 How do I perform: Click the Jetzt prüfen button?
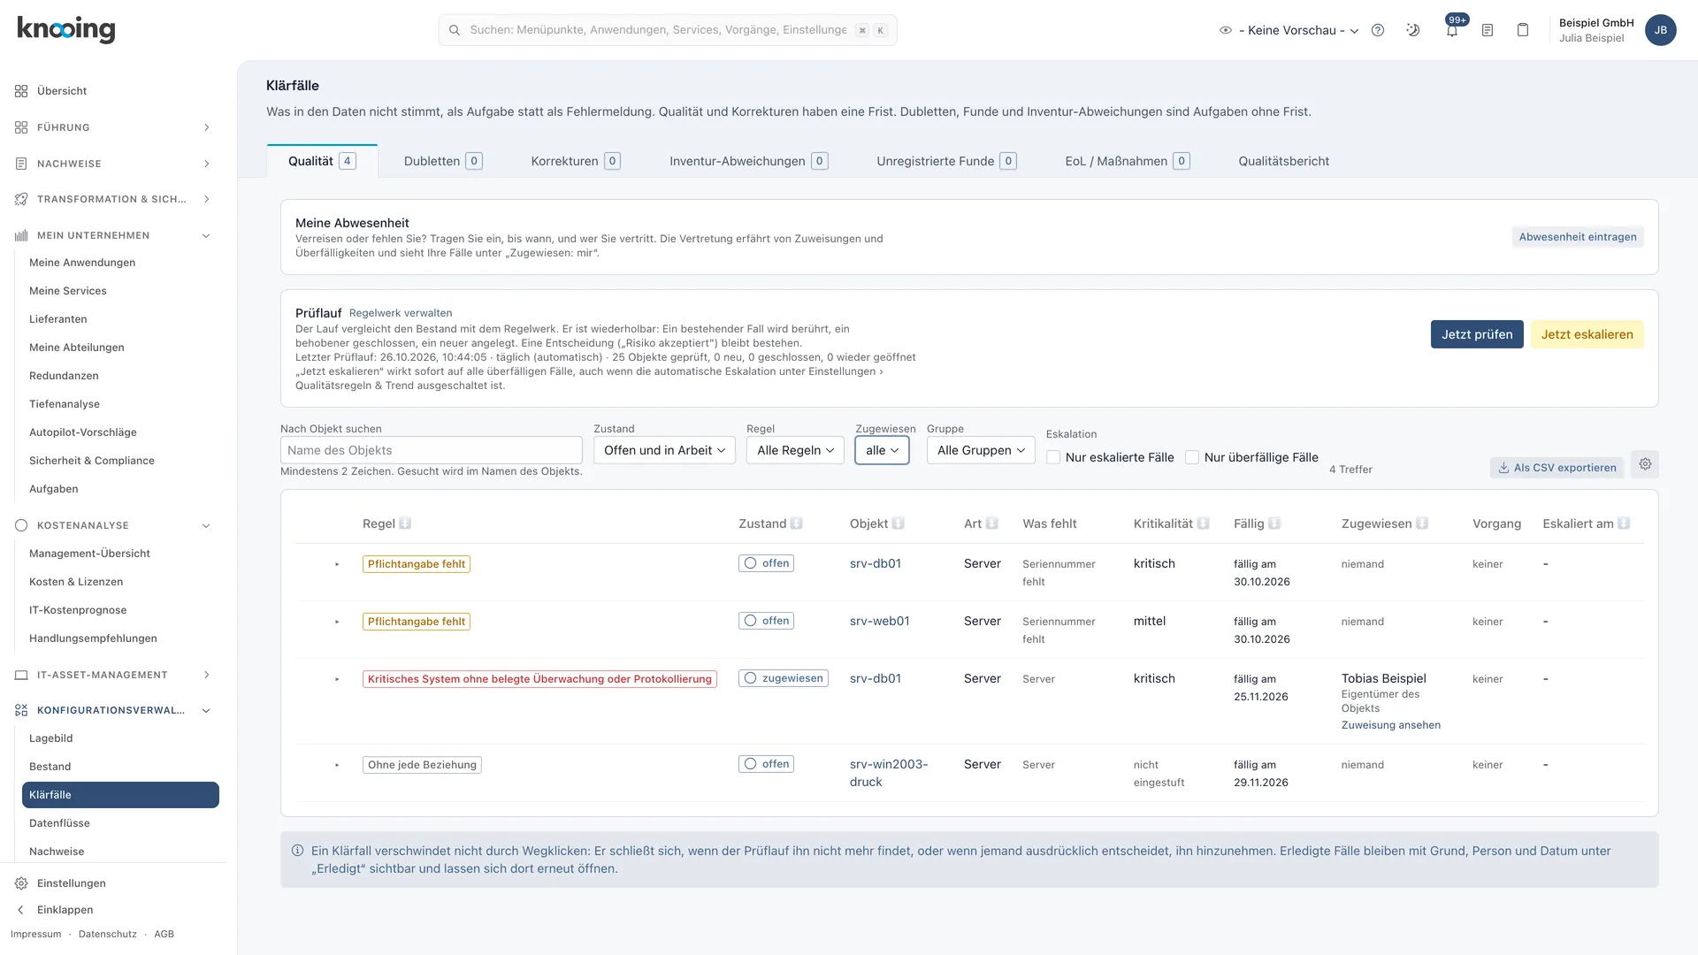point(1477,334)
